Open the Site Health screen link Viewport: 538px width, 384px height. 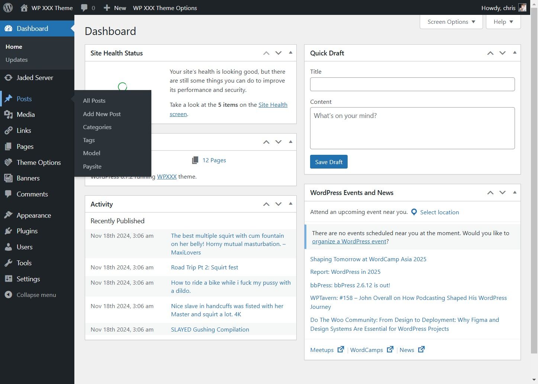pos(273,105)
